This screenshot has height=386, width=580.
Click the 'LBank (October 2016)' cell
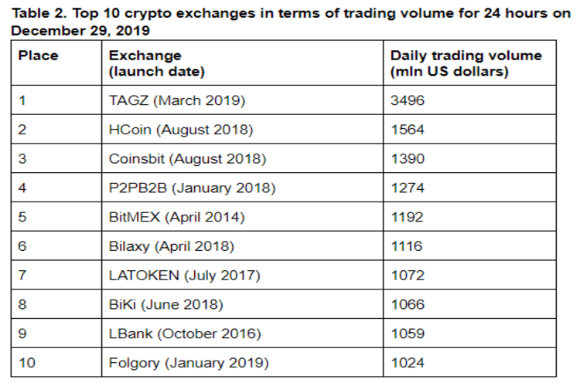[x=185, y=334]
